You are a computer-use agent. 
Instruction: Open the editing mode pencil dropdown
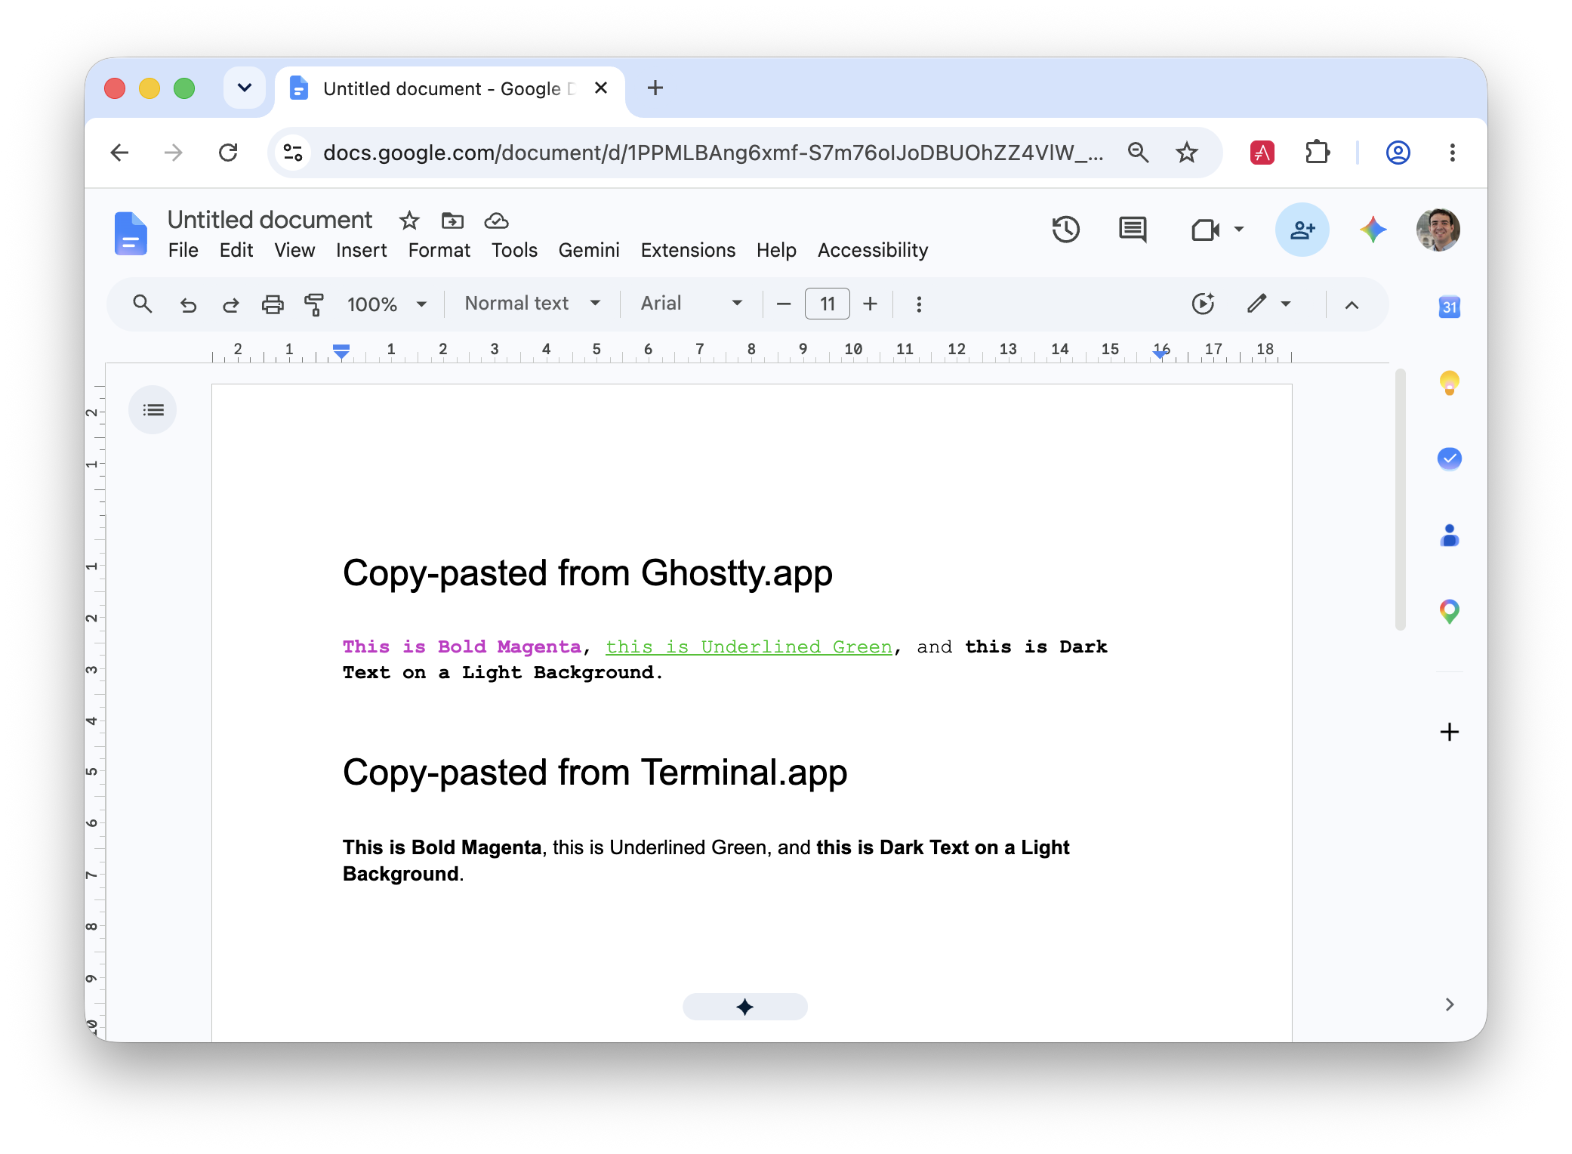[x=1268, y=304]
